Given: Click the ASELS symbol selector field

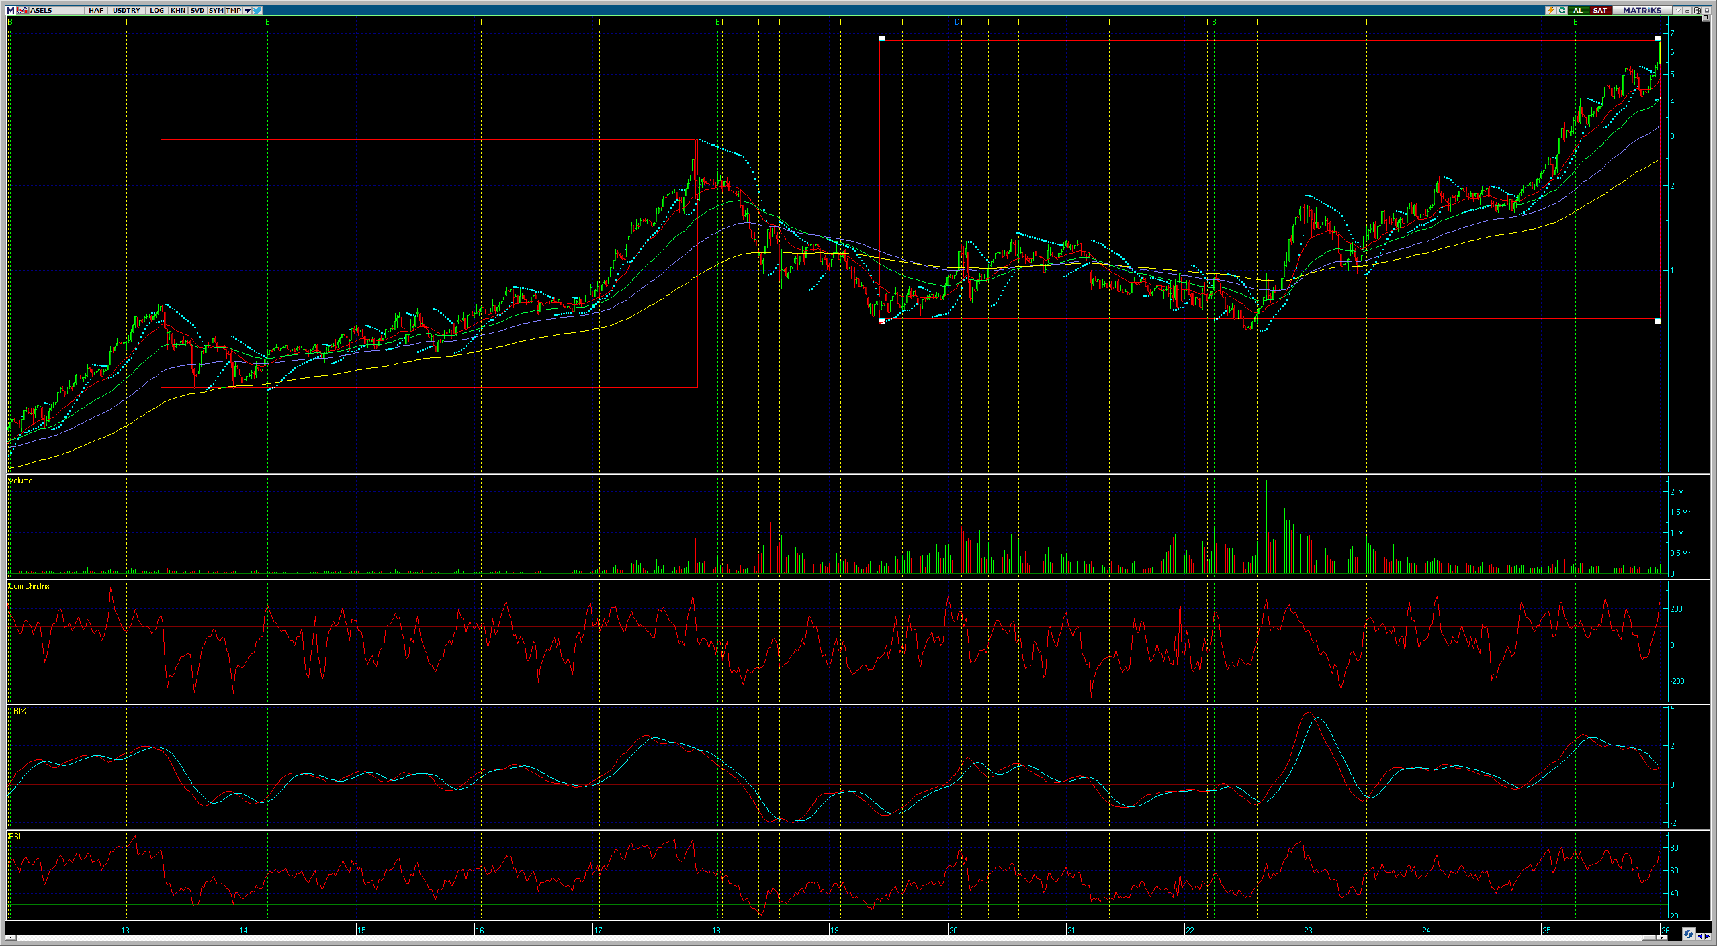Looking at the screenshot, I should (54, 11).
